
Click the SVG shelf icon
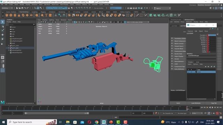click(x=50, y=15)
